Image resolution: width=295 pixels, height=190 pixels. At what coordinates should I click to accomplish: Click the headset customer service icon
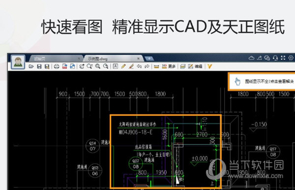tap(275, 58)
